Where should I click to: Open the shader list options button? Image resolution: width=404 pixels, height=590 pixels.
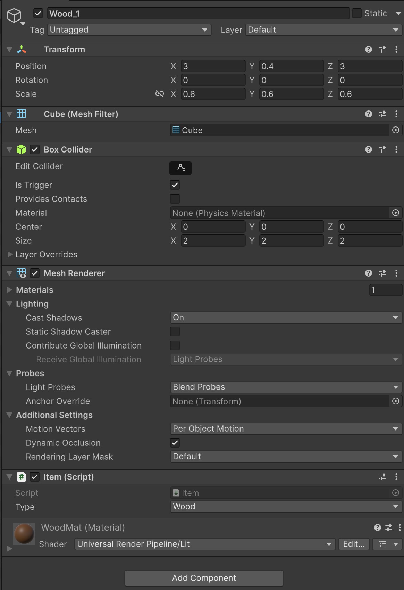coord(387,544)
